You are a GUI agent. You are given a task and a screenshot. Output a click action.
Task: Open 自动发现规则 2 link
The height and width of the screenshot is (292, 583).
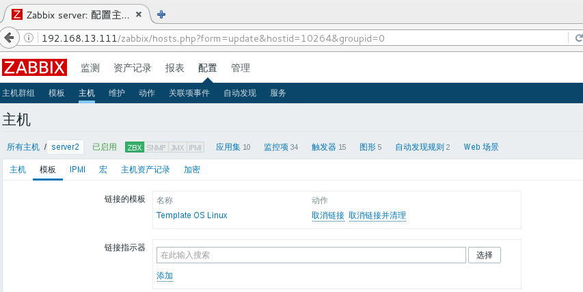point(422,147)
